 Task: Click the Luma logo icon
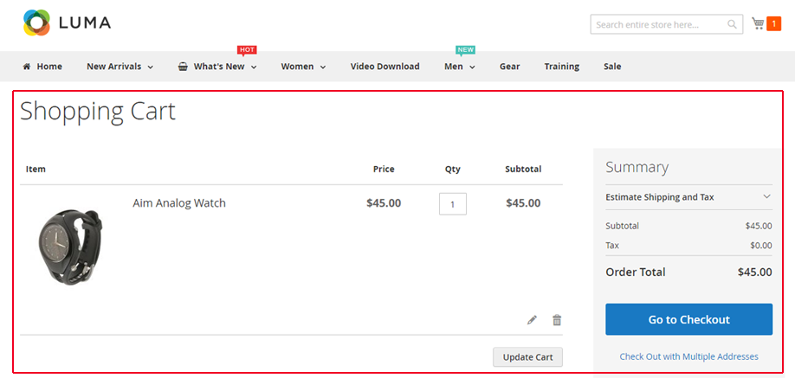click(x=36, y=22)
